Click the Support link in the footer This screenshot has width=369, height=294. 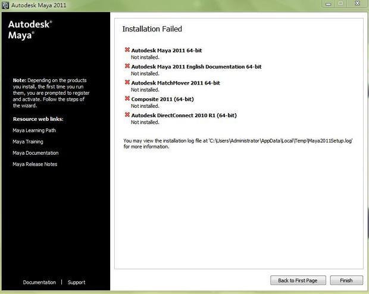coord(76,282)
